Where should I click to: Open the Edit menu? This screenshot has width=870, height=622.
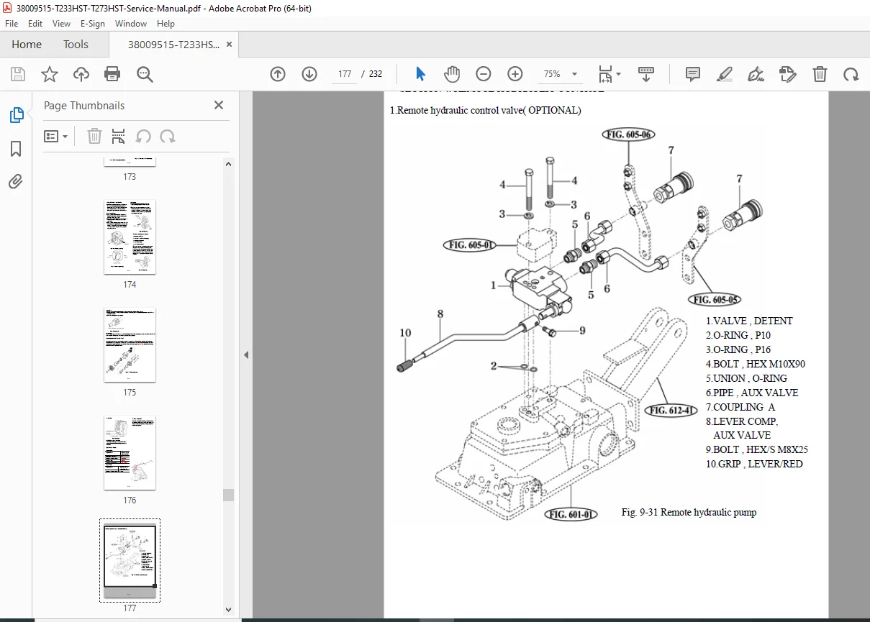(34, 24)
